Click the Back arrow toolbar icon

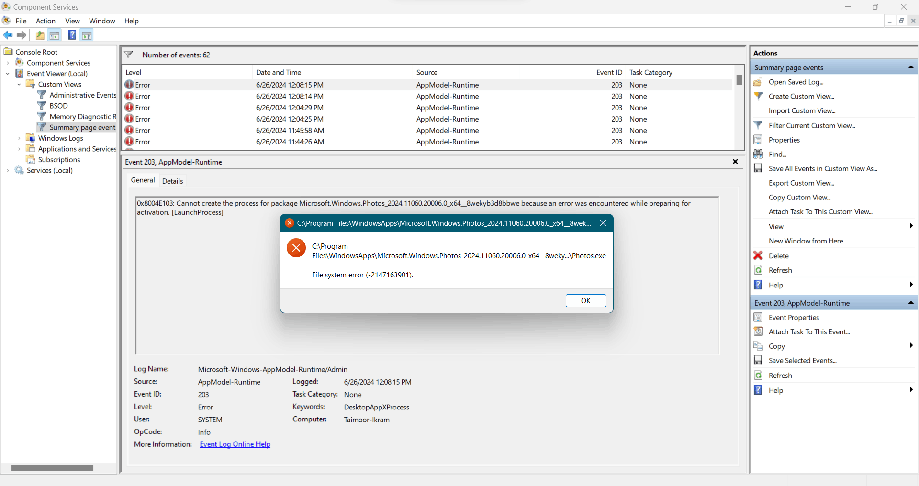8,35
